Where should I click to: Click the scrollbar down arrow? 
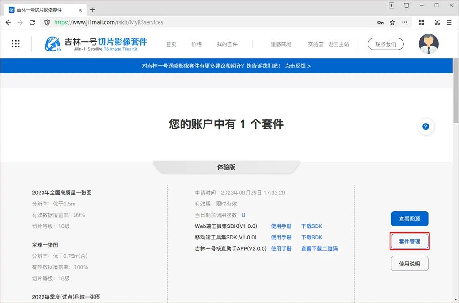[456, 300]
